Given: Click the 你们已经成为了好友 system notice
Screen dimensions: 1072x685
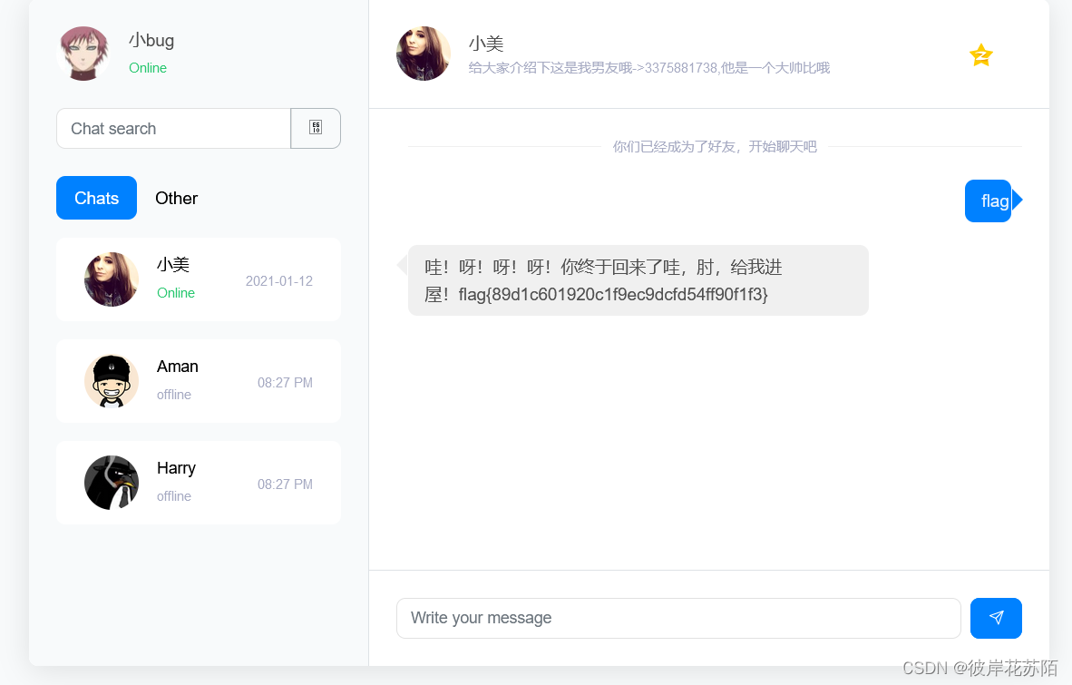Looking at the screenshot, I should click(715, 146).
